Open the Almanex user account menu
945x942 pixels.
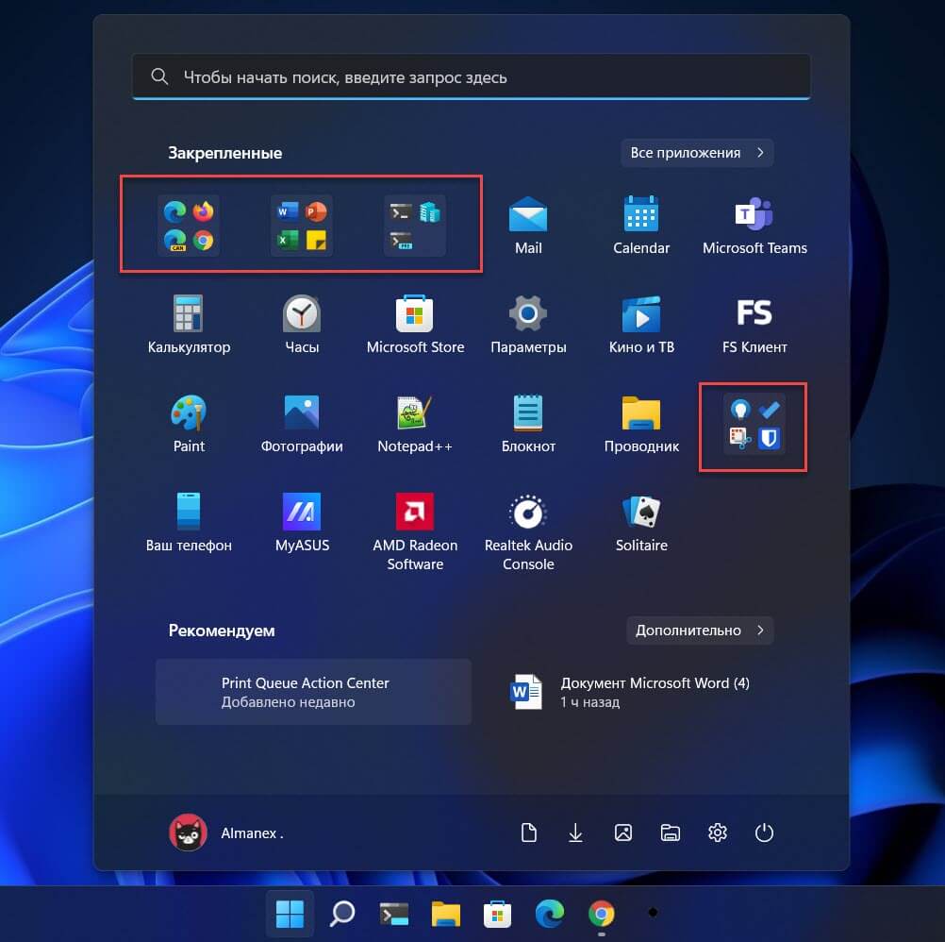point(226,833)
